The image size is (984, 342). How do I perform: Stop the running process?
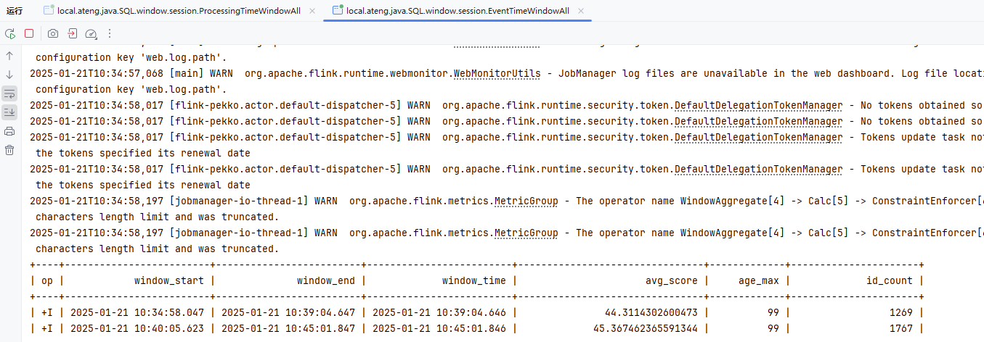point(29,33)
